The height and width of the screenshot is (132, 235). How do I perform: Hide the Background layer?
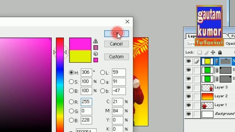pos(188,114)
